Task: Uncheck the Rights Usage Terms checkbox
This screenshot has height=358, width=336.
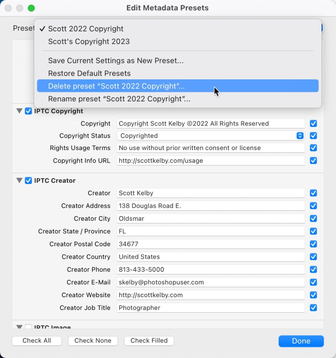Action: pos(313,148)
